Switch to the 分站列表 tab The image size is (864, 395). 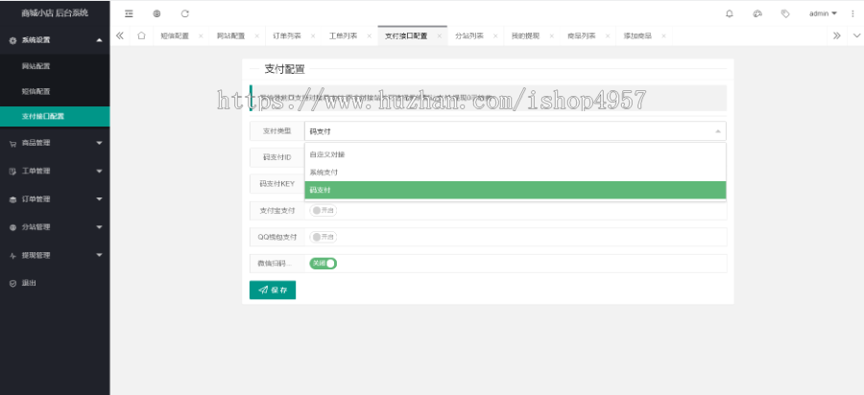point(468,36)
